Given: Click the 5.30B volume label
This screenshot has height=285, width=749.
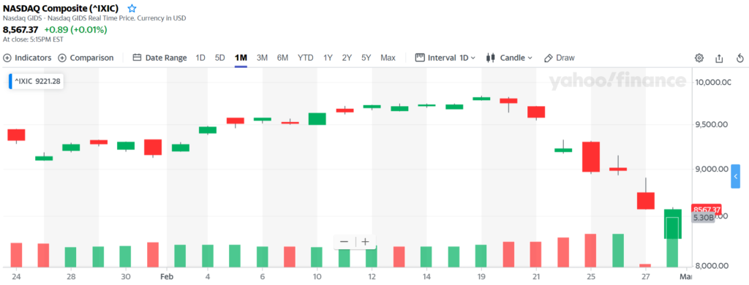Looking at the screenshot, I should 703,217.
